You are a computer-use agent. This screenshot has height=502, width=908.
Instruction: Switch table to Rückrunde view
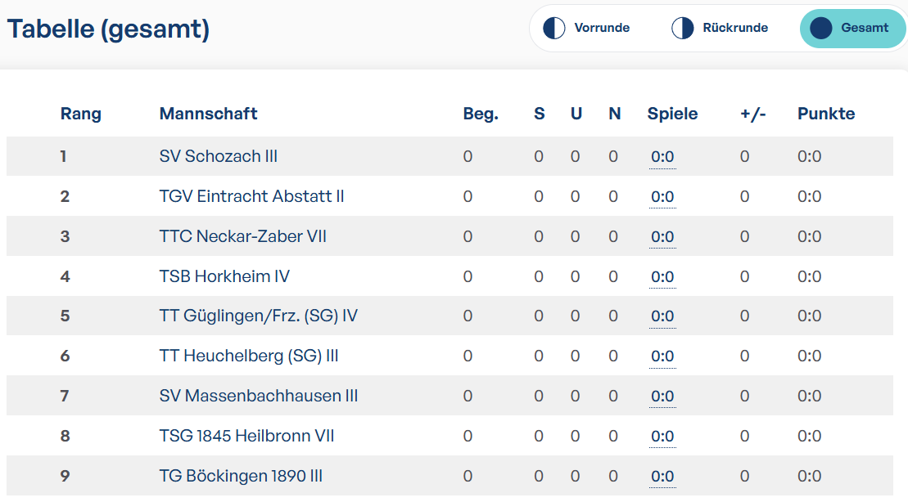[720, 28]
